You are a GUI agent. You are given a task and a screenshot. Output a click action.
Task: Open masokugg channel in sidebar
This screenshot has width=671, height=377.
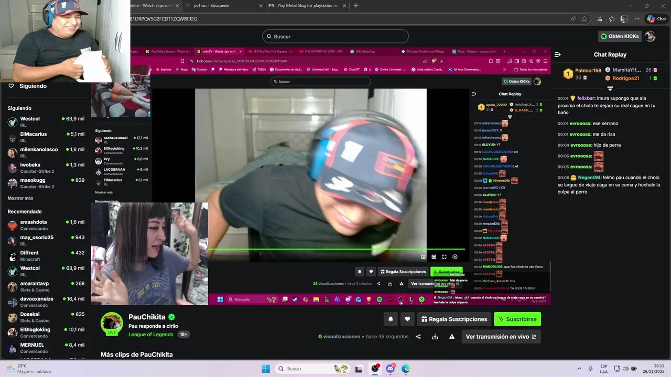click(x=46, y=183)
